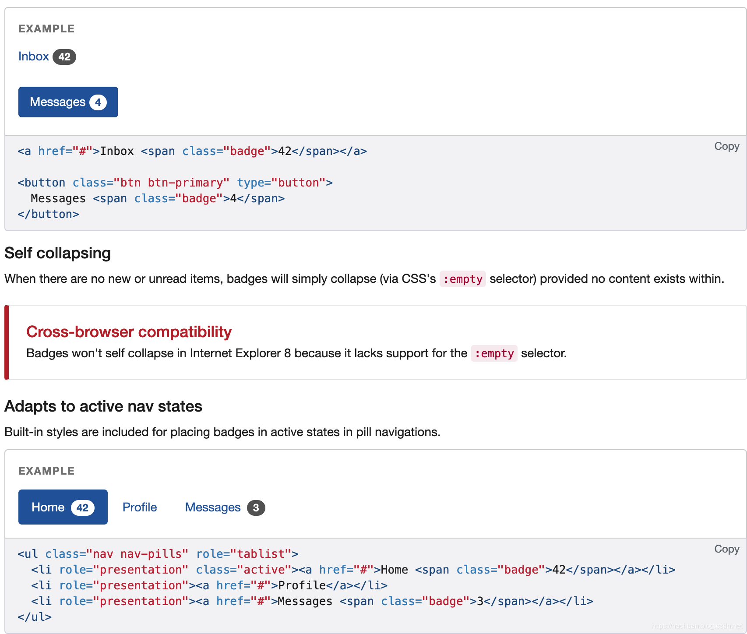Select the Self collapsing heading
Screen dimensions: 747x634
pyautogui.click(x=57, y=253)
